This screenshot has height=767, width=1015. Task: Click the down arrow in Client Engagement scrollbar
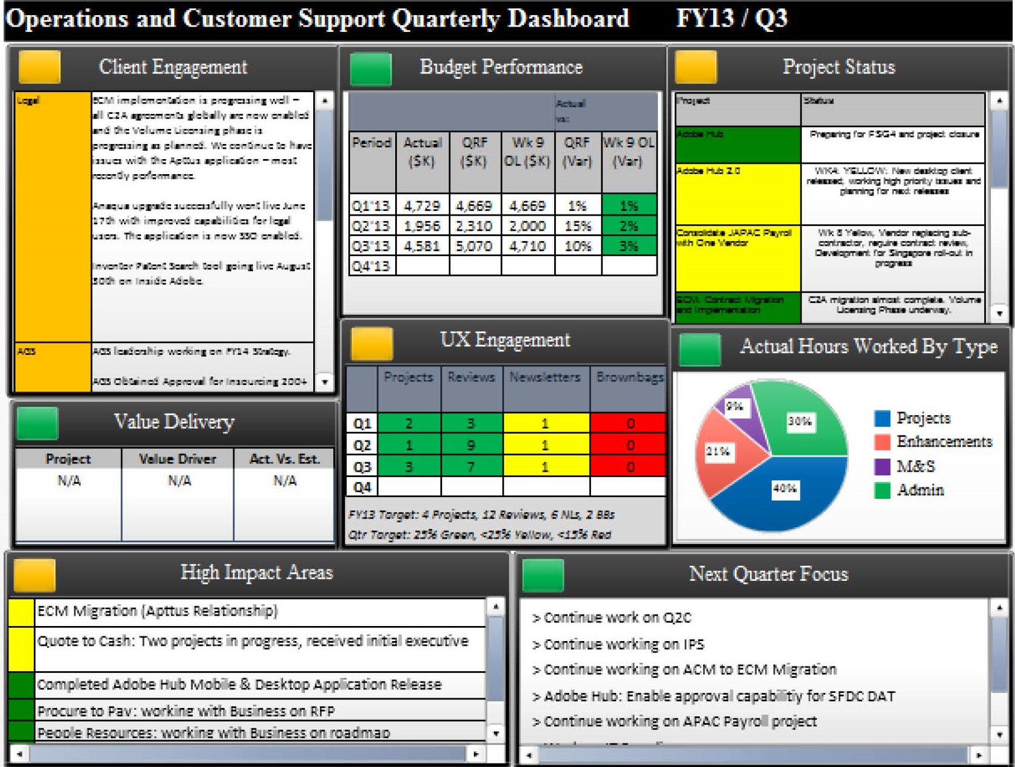[325, 382]
